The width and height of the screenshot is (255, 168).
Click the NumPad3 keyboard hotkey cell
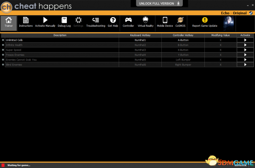click(x=140, y=50)
